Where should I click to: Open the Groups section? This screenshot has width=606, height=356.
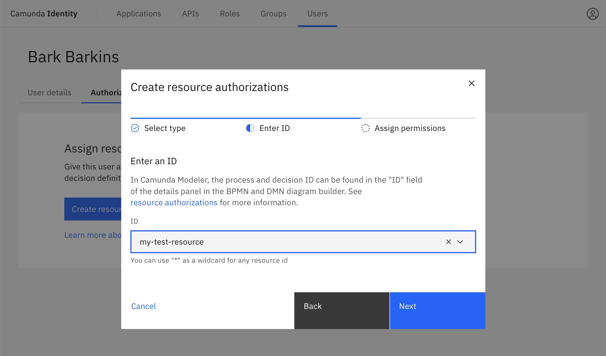(x=273, y=13)
